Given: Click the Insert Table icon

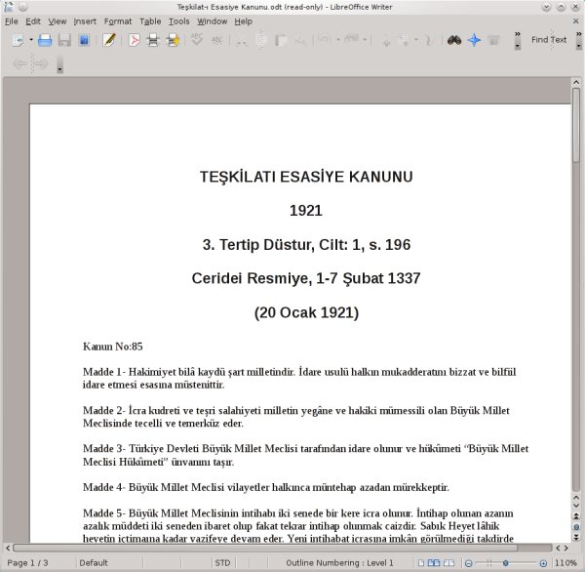Looking at the screenshot, I should click(403, 40).
